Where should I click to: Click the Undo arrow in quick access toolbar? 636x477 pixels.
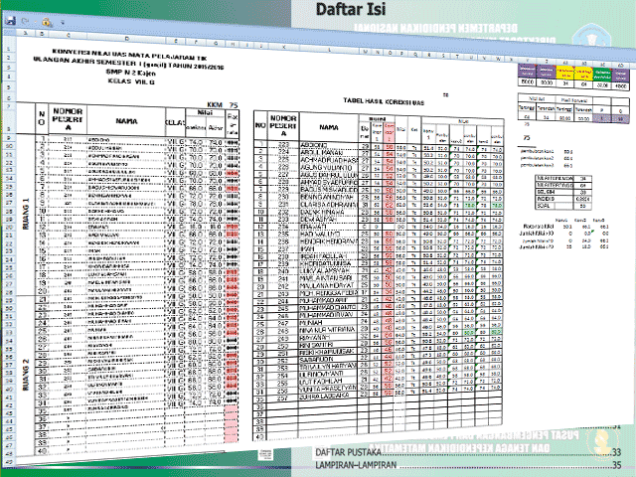[25, 21]
